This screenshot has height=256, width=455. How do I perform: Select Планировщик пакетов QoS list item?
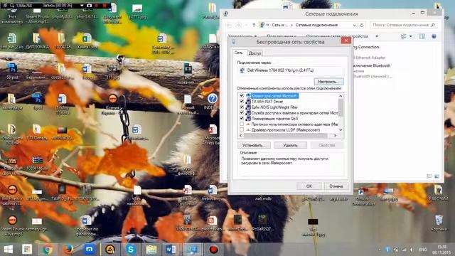pyautogui.click(x=274, y=119)
